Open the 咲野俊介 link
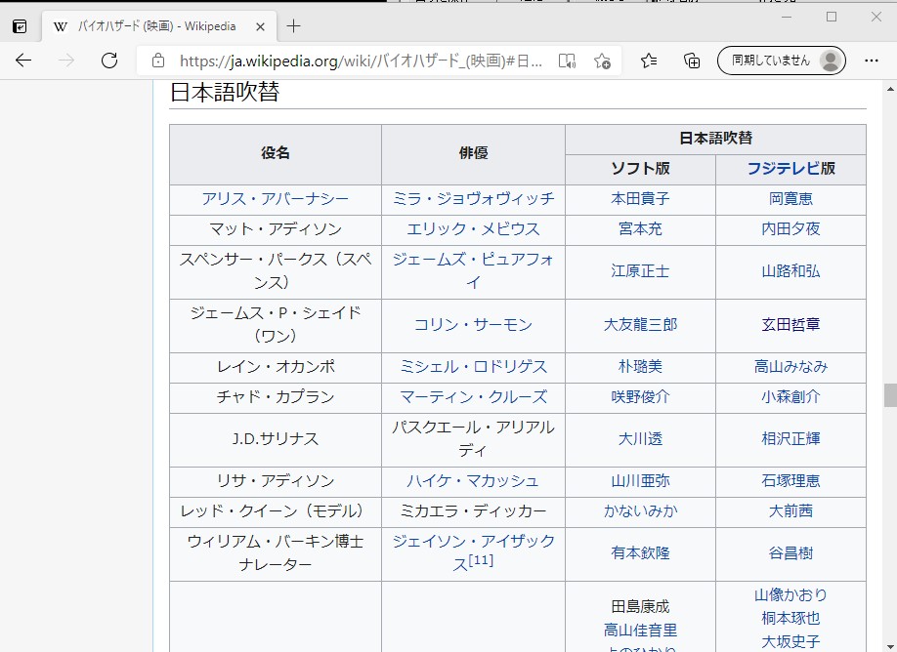Screen dimensions: 897x652 click(640, 397)
